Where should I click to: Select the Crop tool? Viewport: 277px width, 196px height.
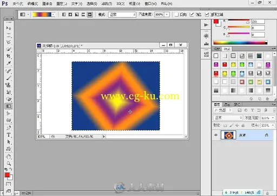pos(9,56)
